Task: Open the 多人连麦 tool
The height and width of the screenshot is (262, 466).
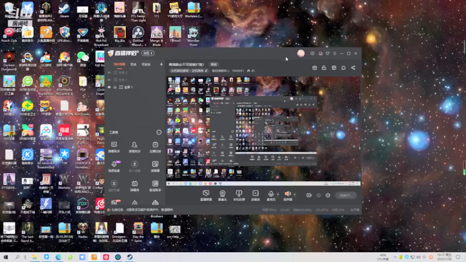Action: [x=135, y=167]
